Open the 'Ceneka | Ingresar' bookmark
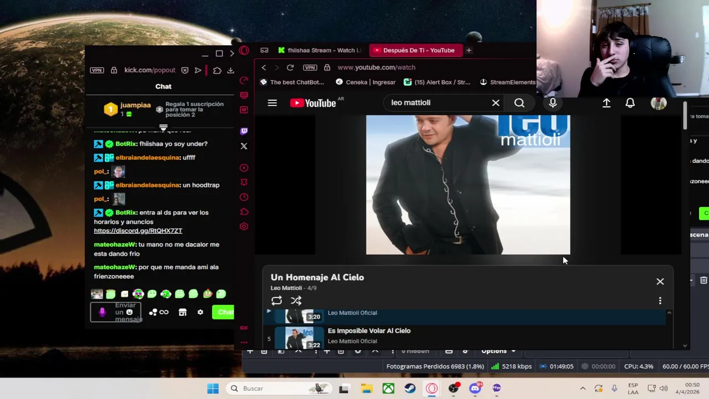Screen dimensions: 709x399 tap(365, 82)
